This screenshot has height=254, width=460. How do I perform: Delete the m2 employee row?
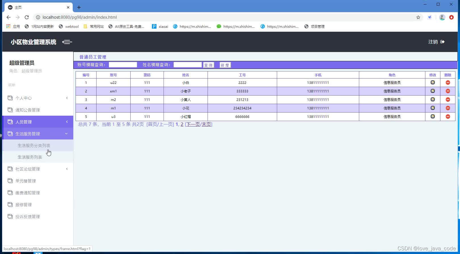coord(448,100)
